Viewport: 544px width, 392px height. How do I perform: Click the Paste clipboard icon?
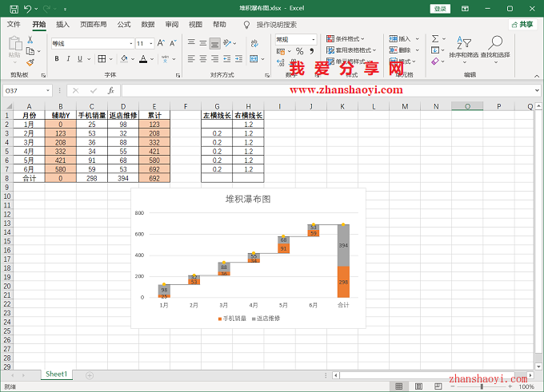(15, 43)
